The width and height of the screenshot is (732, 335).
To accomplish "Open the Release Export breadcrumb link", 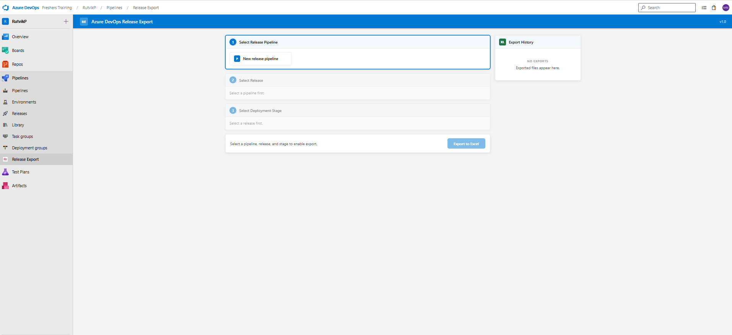I will (146, 8).
